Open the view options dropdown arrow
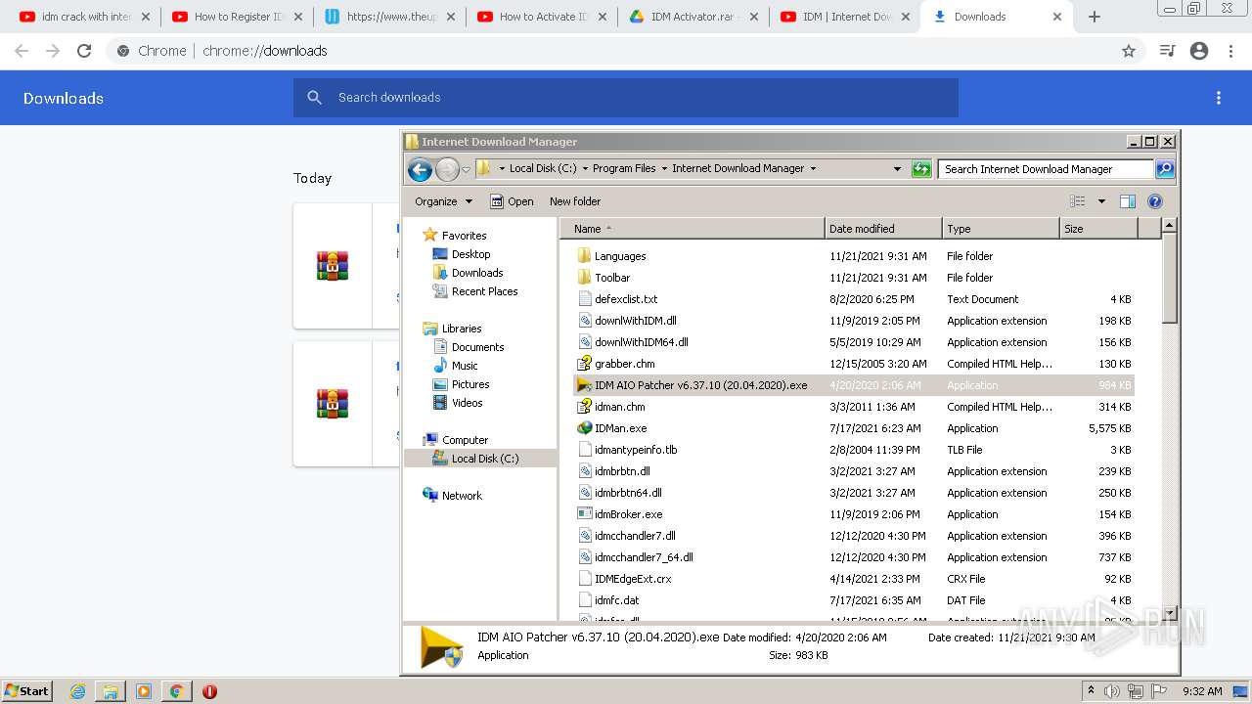 tap(1101, 201)
